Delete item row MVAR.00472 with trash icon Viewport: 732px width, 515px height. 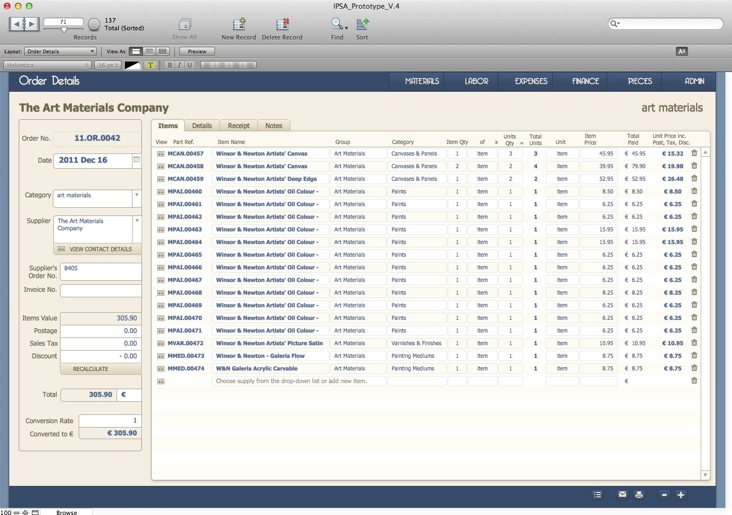[694, 343]
